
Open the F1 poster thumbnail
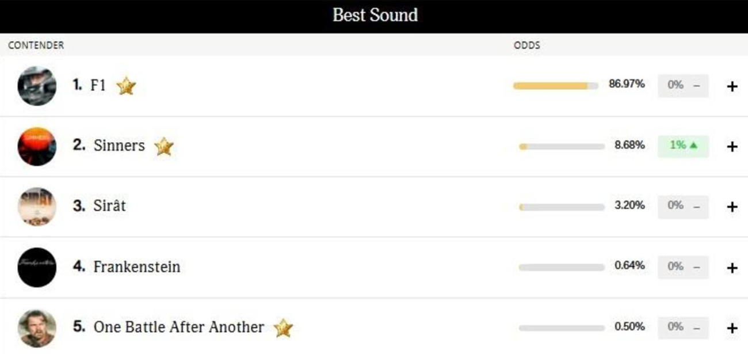tap(37, 86)
